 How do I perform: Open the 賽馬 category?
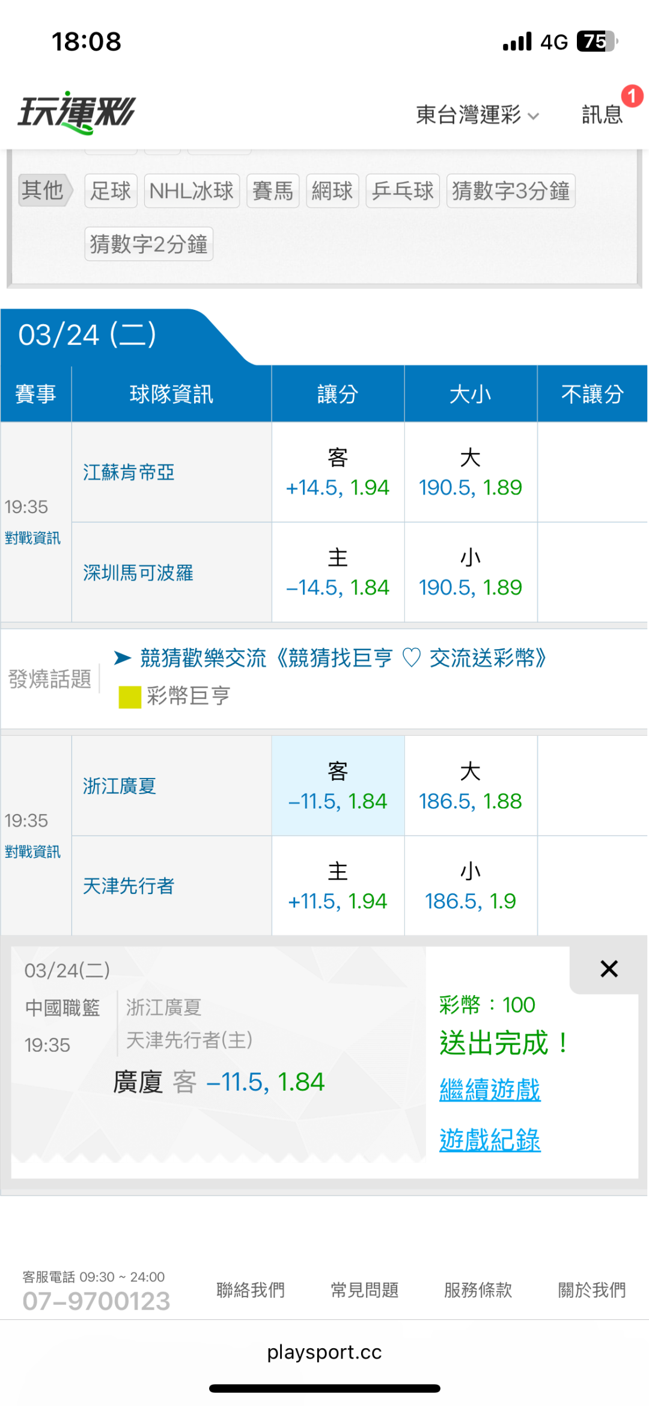[272, 191]
